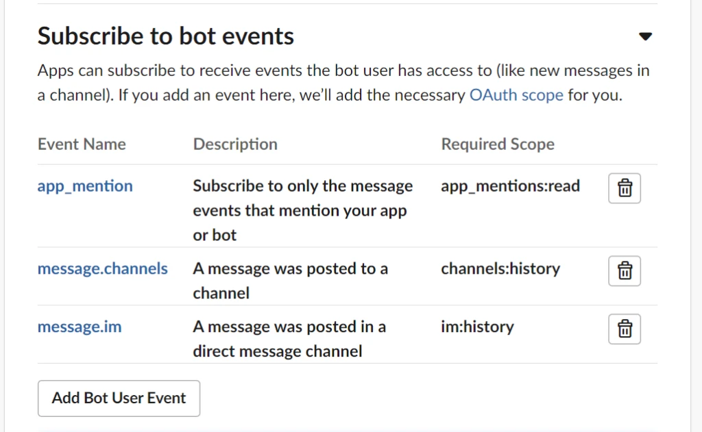This screenshot has height=432, width=702.
Task: Click the intro paragraph about bot events
Action: [x=343, y=83]
